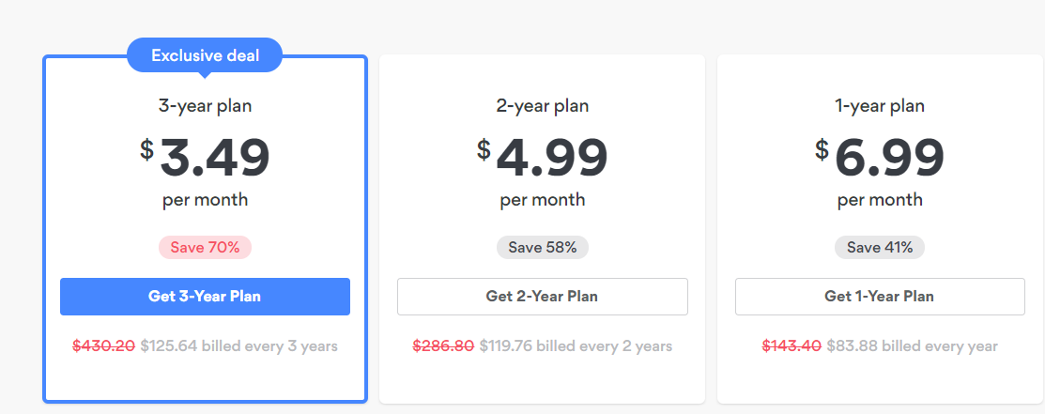Viewport: 1045px width, 414px height.
Task: Click the Save 41% badge
Action: (x=880, y=247)
